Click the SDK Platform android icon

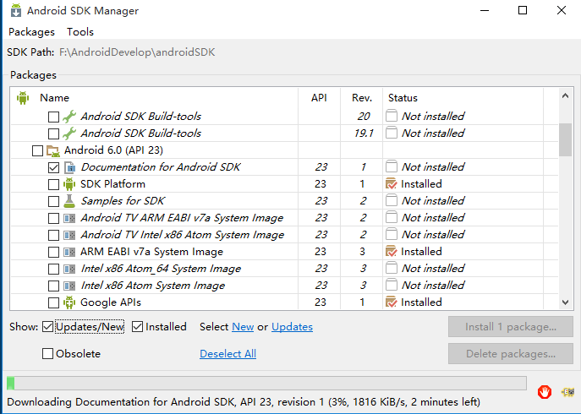point(69,184)
